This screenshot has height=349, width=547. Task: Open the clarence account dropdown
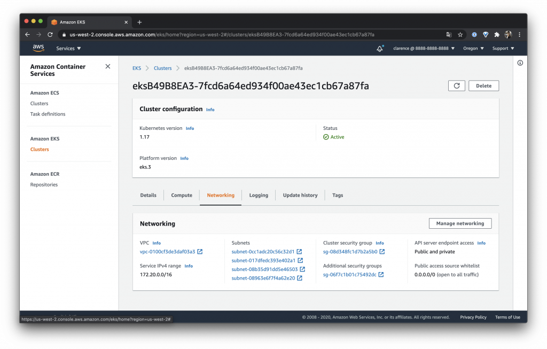pos(424,49)
